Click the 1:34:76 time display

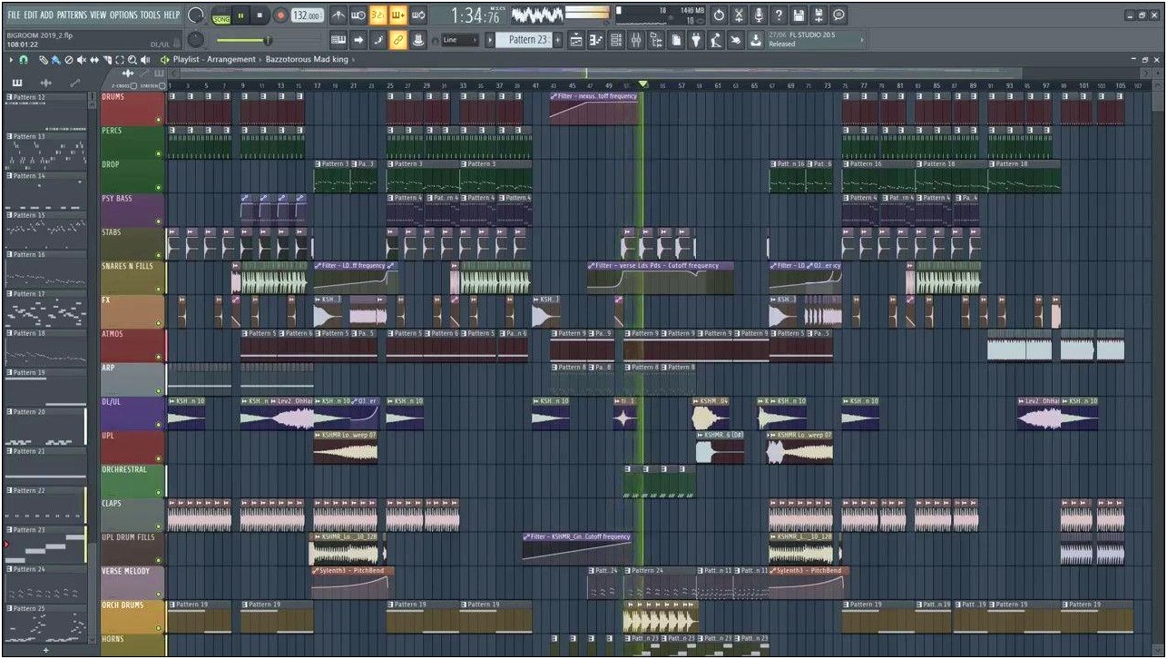pos(476,16)
